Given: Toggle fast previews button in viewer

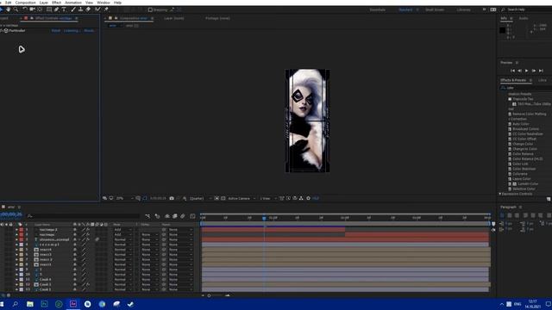Looking at the screenshot, I should (288, 198).
